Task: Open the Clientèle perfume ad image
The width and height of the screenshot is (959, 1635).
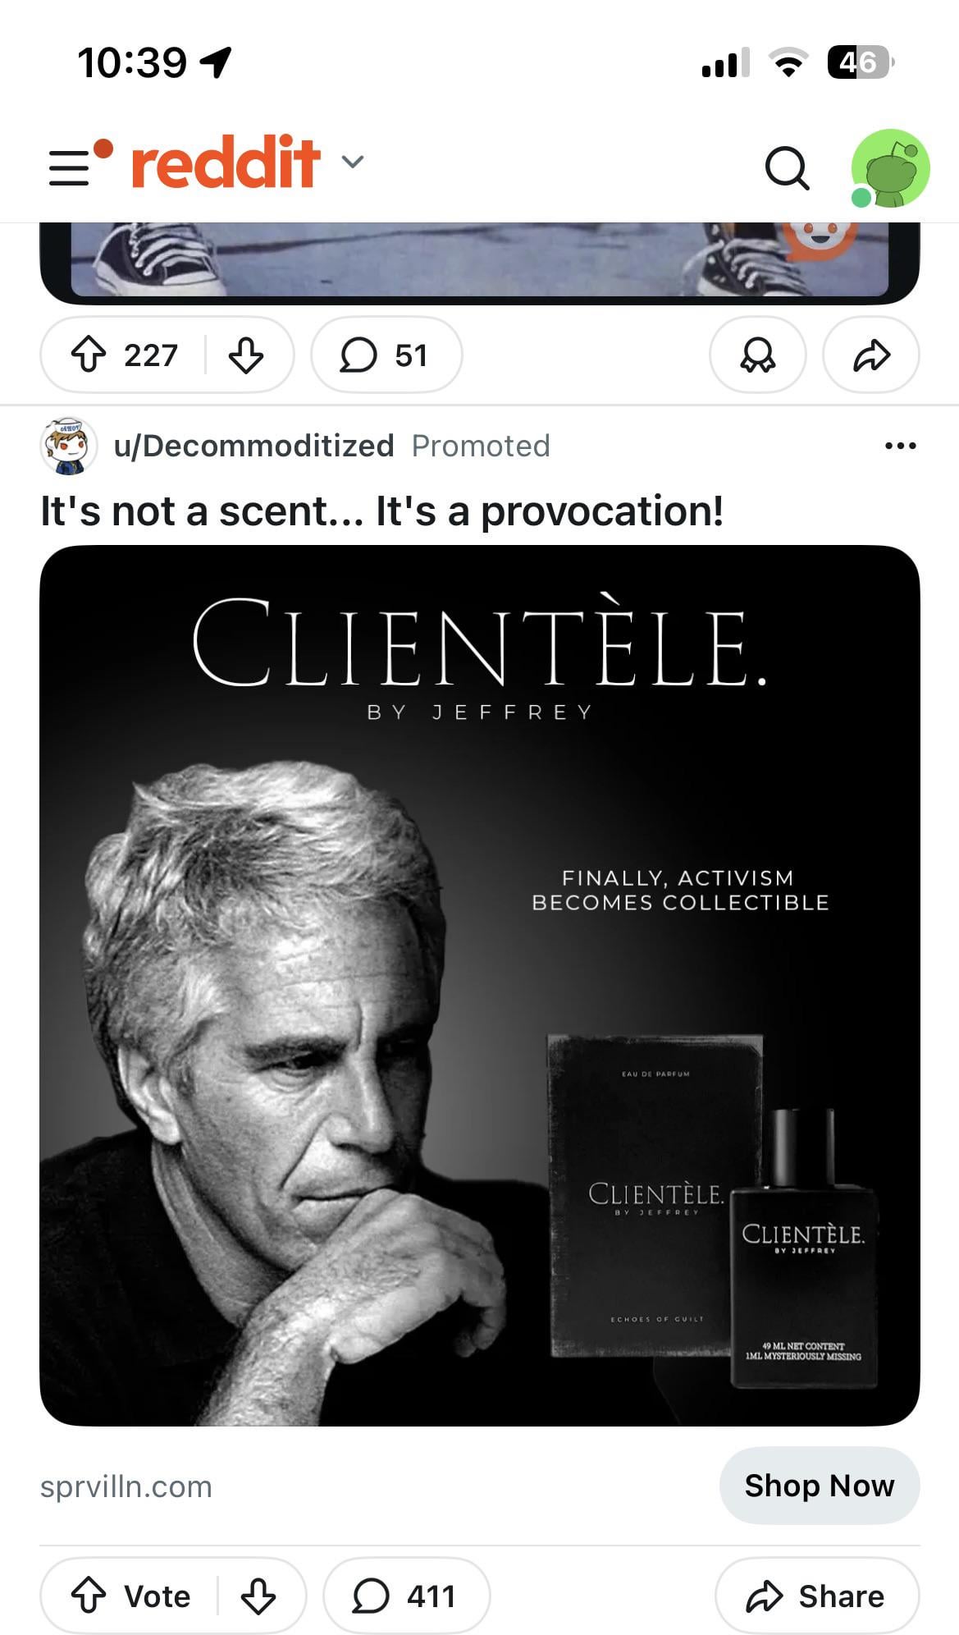Action: pos(479,985)
